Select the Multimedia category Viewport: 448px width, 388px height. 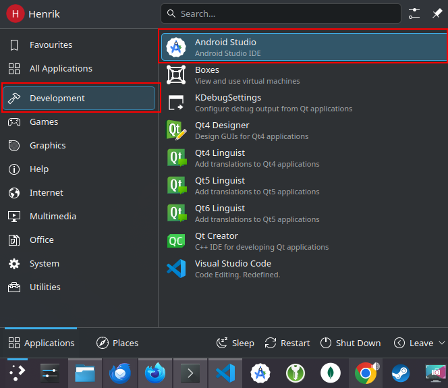[79, 217]
